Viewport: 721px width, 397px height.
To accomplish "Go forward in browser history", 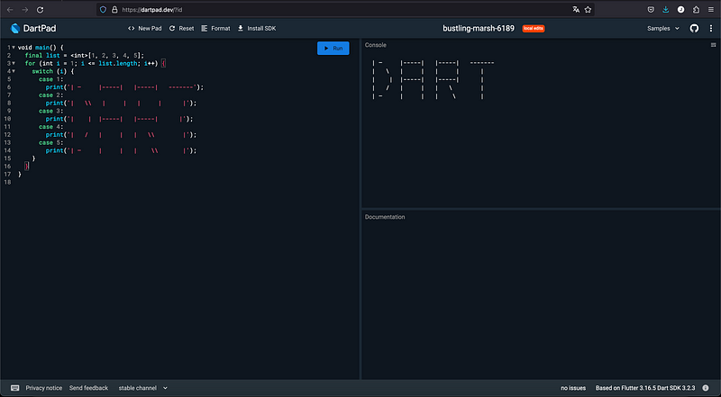I will pos(25,10).
